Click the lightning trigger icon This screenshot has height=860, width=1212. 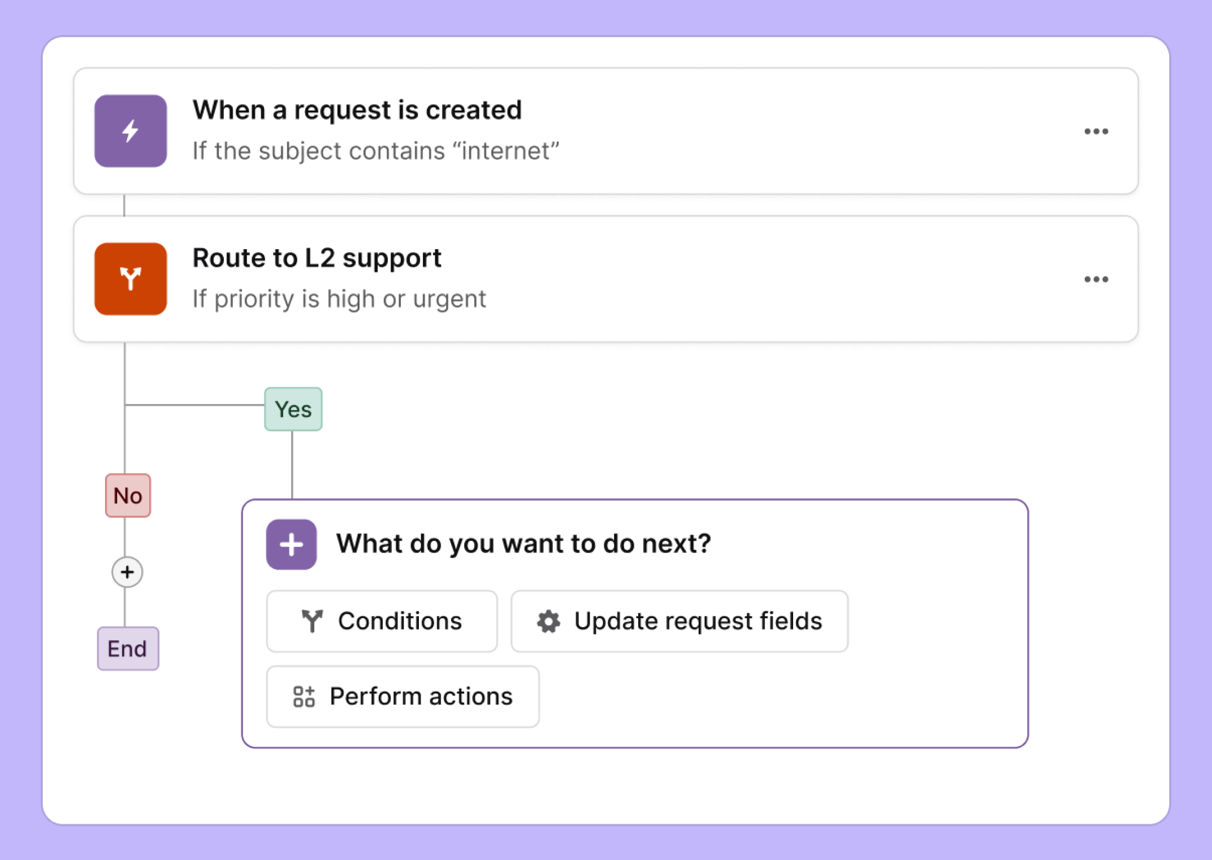tap(130, 131)
